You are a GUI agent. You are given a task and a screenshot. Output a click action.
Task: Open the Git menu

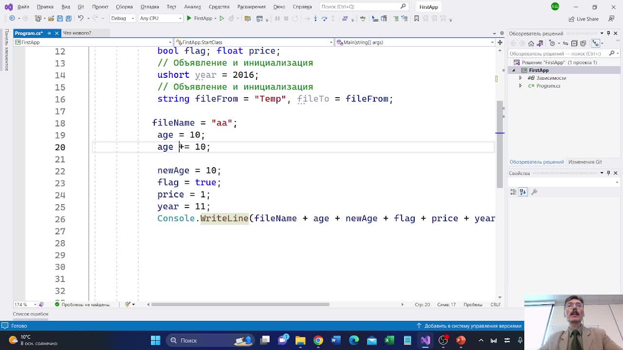click(81, 7)
